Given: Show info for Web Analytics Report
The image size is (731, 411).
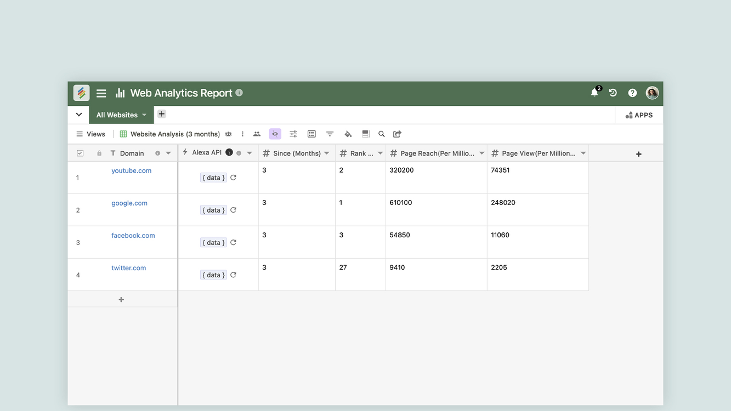Looking at the screenshot, I should 239,93.
